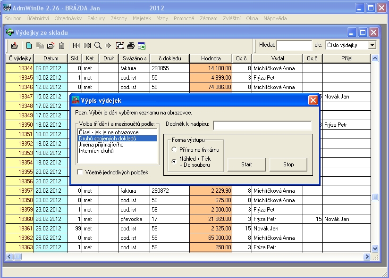Select Čísel - jak je na obrazovce

[117, 132]
